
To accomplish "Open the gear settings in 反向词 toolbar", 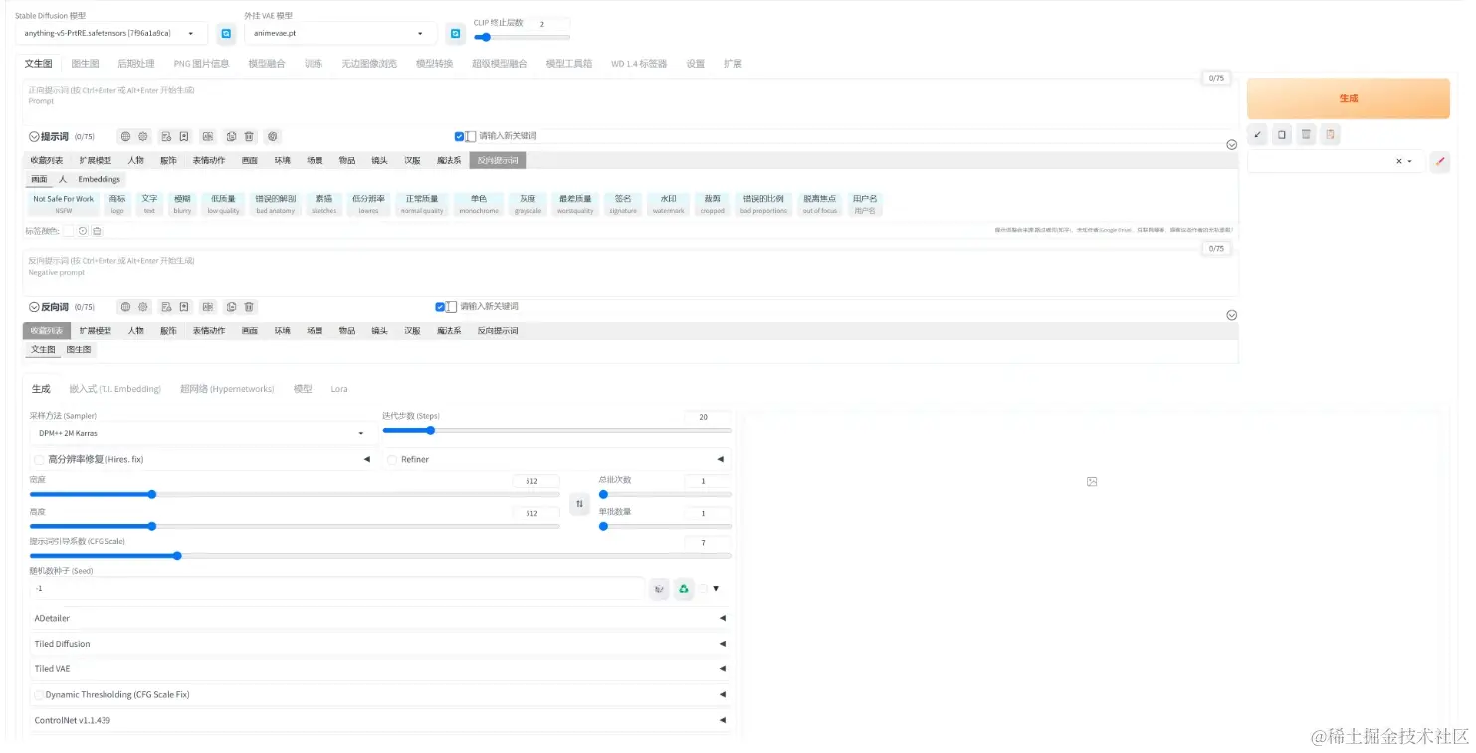I will click(143, 307).
